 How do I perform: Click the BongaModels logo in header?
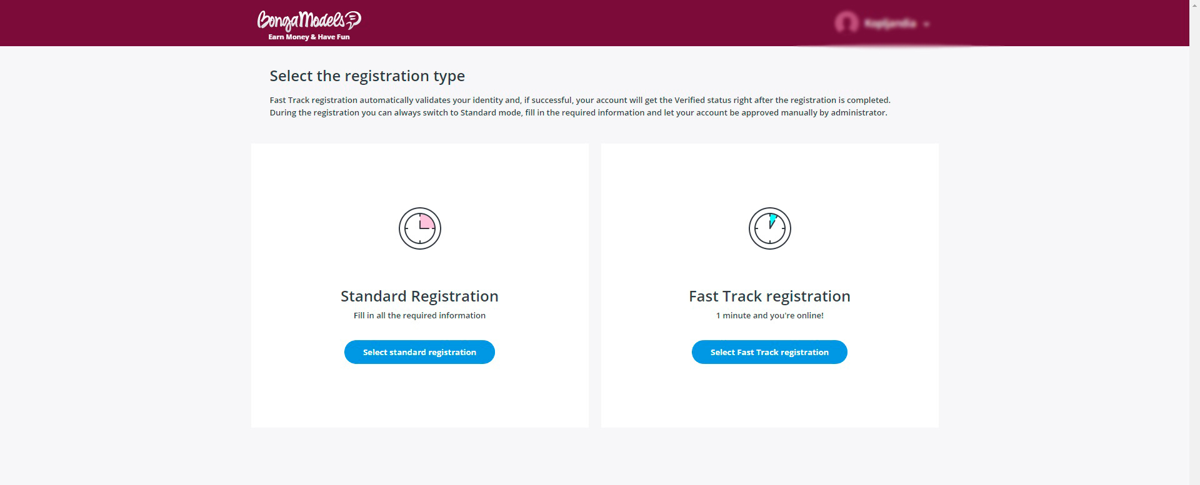[309, 21]
